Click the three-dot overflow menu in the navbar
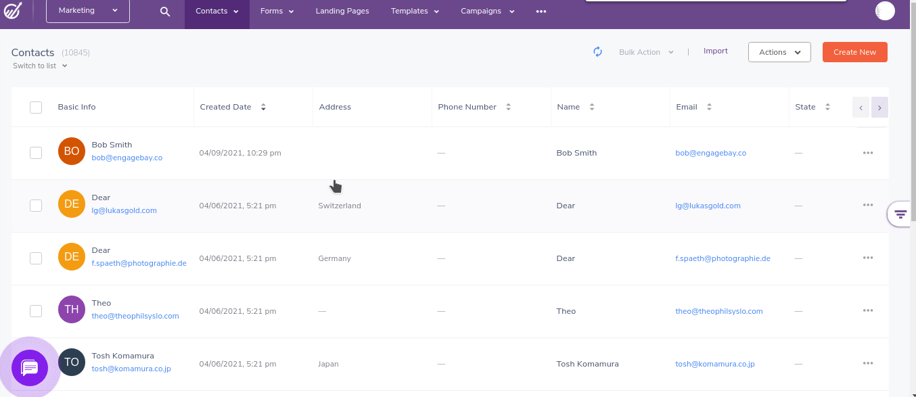This screenshot has height=397, width=916. (x=541, y=11)
